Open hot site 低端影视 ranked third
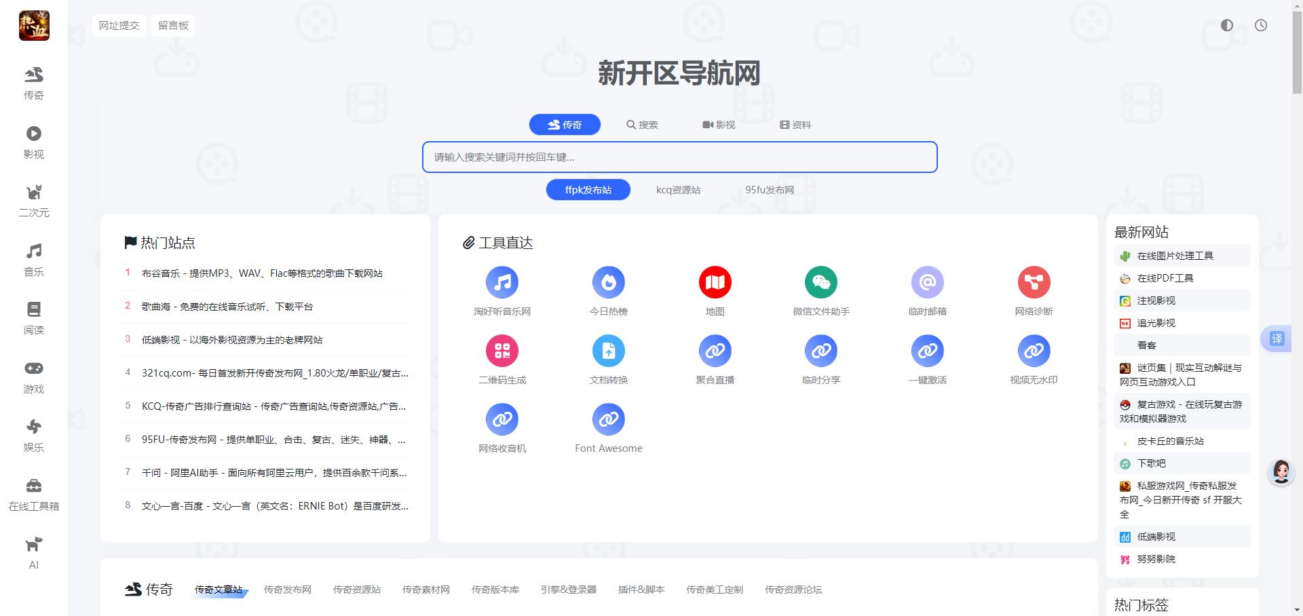1303x616 pixels. pos(232,340)
